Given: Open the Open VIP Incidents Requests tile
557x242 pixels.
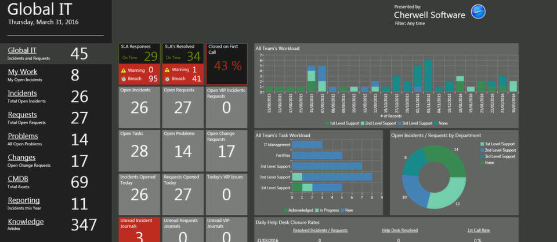Looking at the screenshot, I should (227, 107).
